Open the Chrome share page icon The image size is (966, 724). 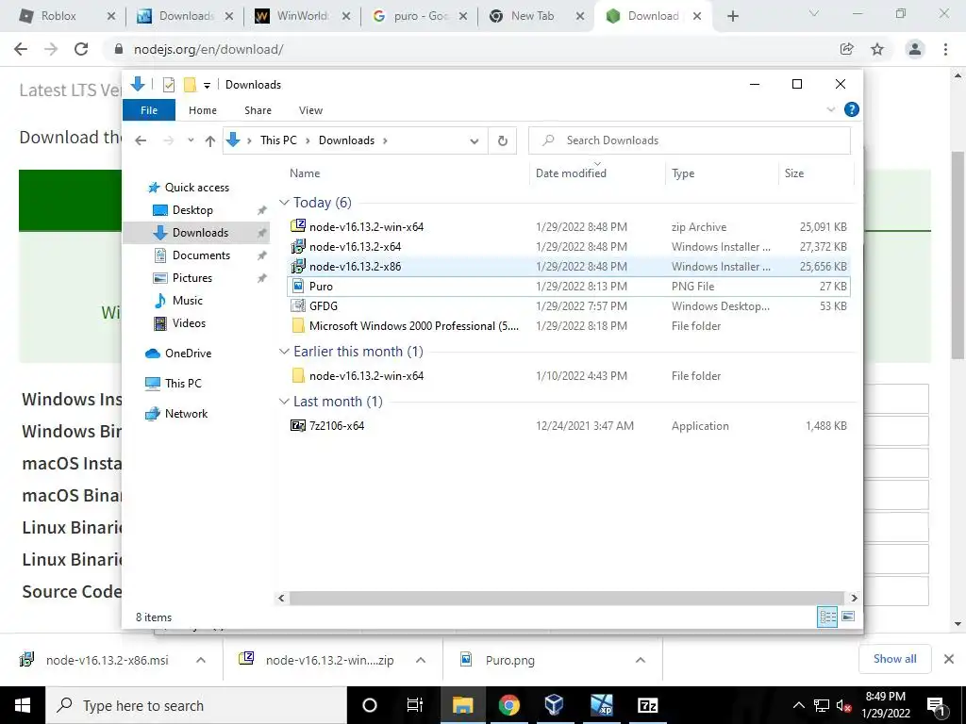pos(847,49)
